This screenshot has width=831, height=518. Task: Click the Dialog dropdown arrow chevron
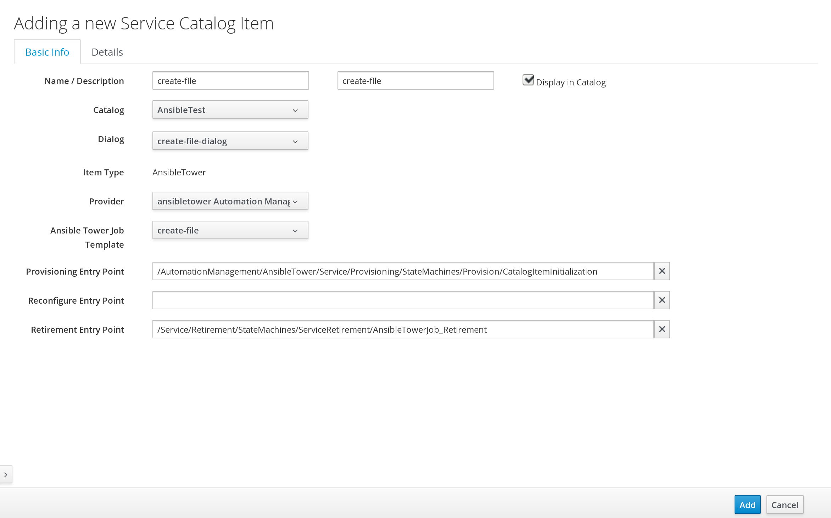tap(295, 142)
